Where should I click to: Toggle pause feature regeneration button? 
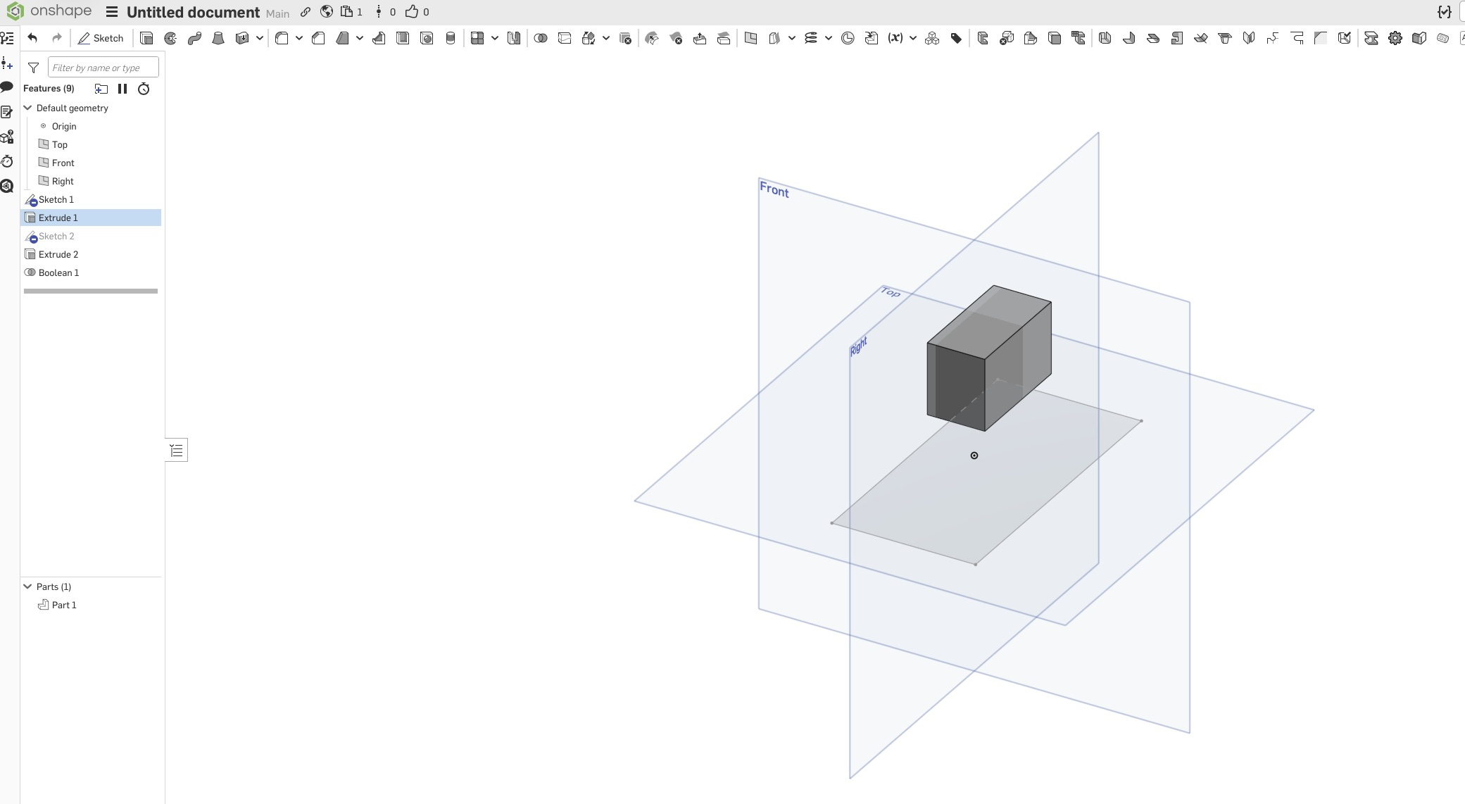[x=122, y=89]
